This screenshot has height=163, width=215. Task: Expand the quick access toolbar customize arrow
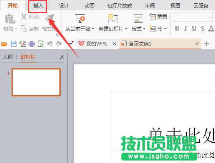tap(71, 44)
